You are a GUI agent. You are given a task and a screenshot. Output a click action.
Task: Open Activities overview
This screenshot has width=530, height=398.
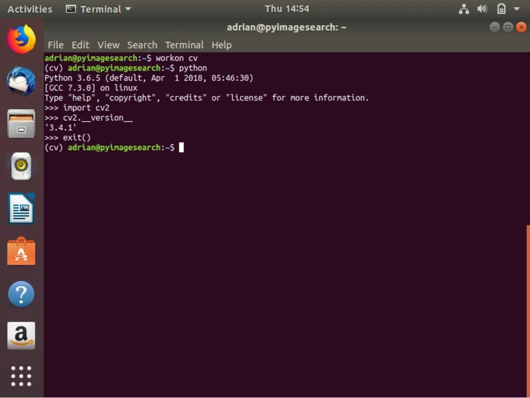point(30,9)
